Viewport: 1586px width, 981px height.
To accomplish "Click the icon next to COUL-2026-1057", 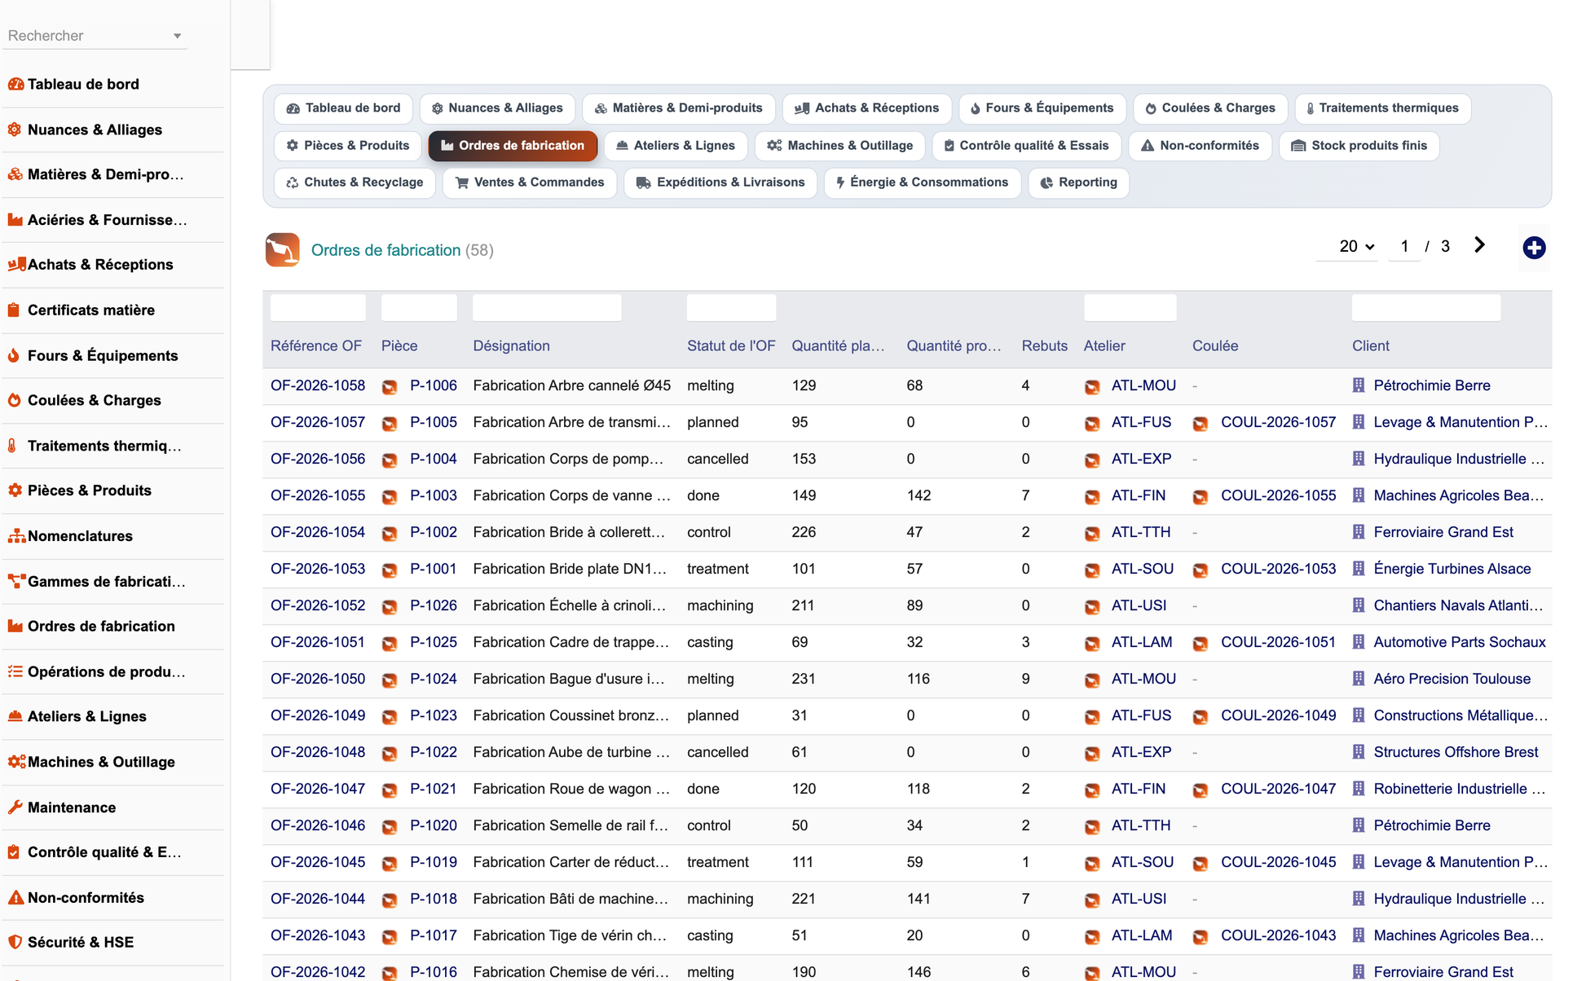I will (x=1201, y=423).
